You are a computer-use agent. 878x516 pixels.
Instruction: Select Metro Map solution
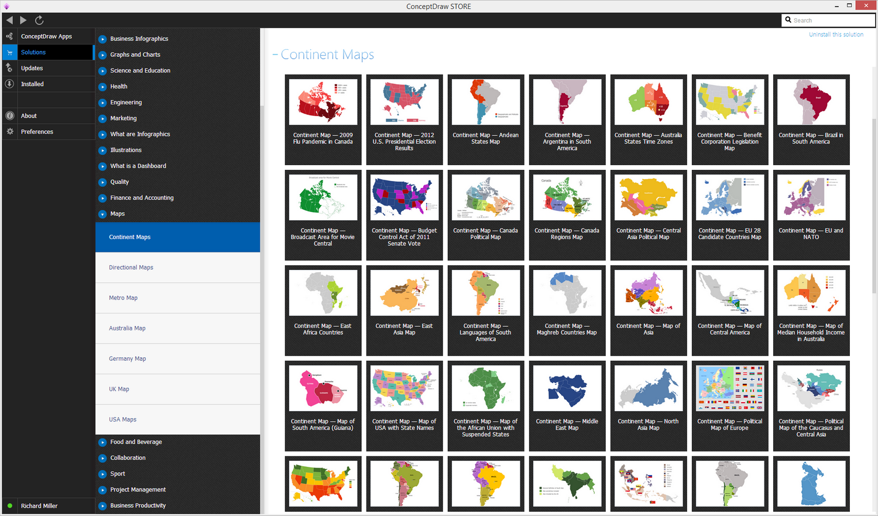177,298
